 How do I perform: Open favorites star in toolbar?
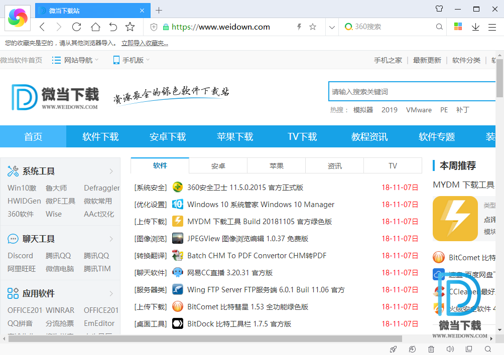(130, 27)
